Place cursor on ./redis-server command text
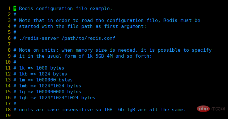The width and height of the screenshot is (228, 119). coord(39,39)
